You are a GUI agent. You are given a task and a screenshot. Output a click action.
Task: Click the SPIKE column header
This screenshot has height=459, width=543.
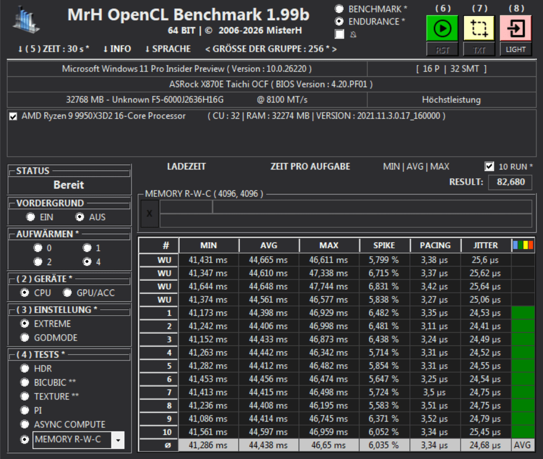[384, 245]
